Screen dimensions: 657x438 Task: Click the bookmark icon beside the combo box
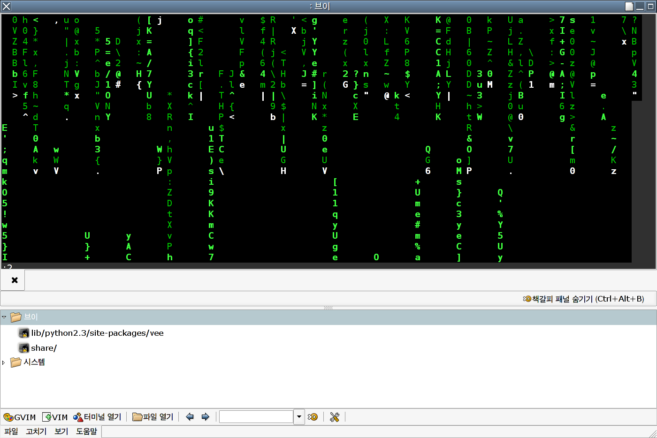(x=313, y=417)
